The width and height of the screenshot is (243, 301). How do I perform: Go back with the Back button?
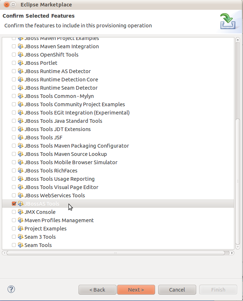point(97,289)
